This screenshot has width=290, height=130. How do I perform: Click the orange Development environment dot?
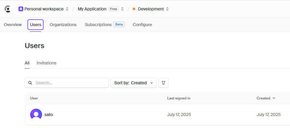pyautogui.click(x=134, y=9)
